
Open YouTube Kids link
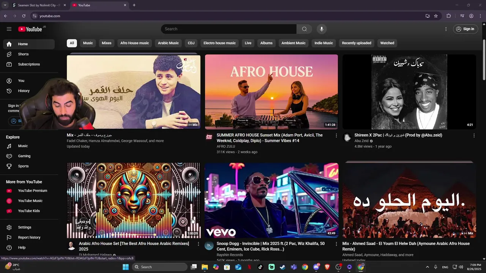[29, 211]
